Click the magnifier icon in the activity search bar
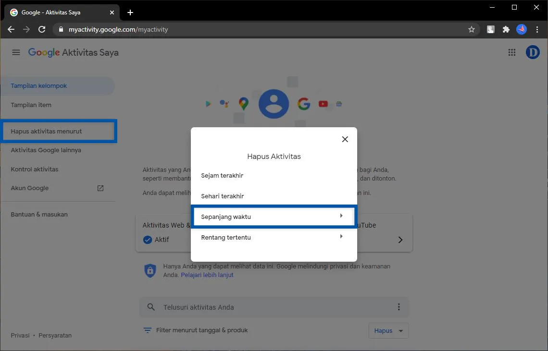Screen dimensions: 548x351 tap(151, 307)
